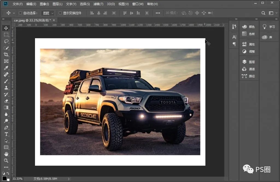Select the Move tool
Screen dimensions: 280x182
tap(6, 28)
